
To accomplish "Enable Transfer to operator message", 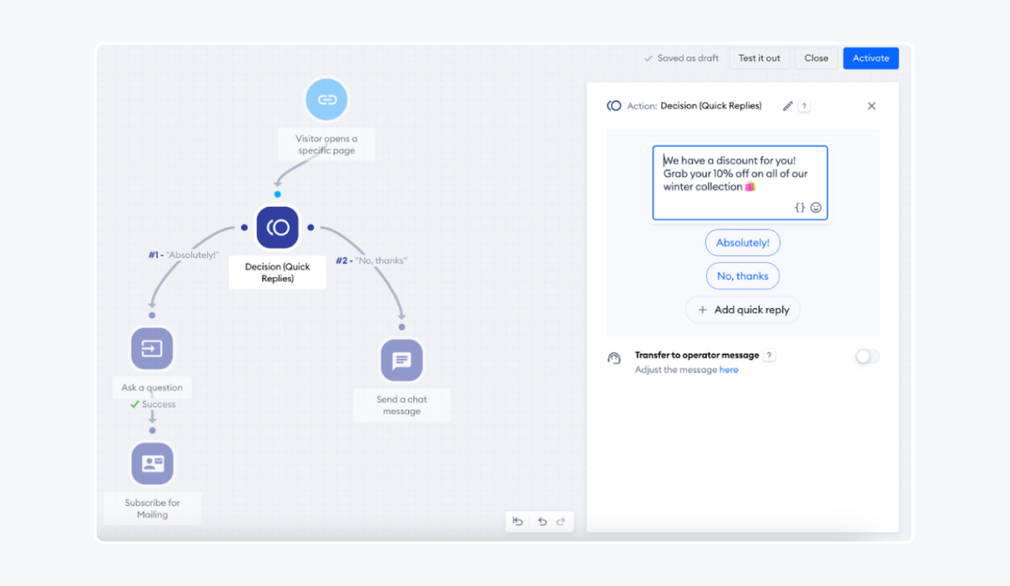I will coord(867,356).
